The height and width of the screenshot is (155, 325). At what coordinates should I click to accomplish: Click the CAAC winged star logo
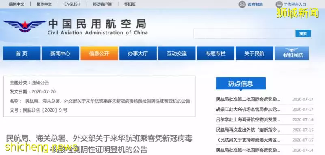click(x=25, y=26)
